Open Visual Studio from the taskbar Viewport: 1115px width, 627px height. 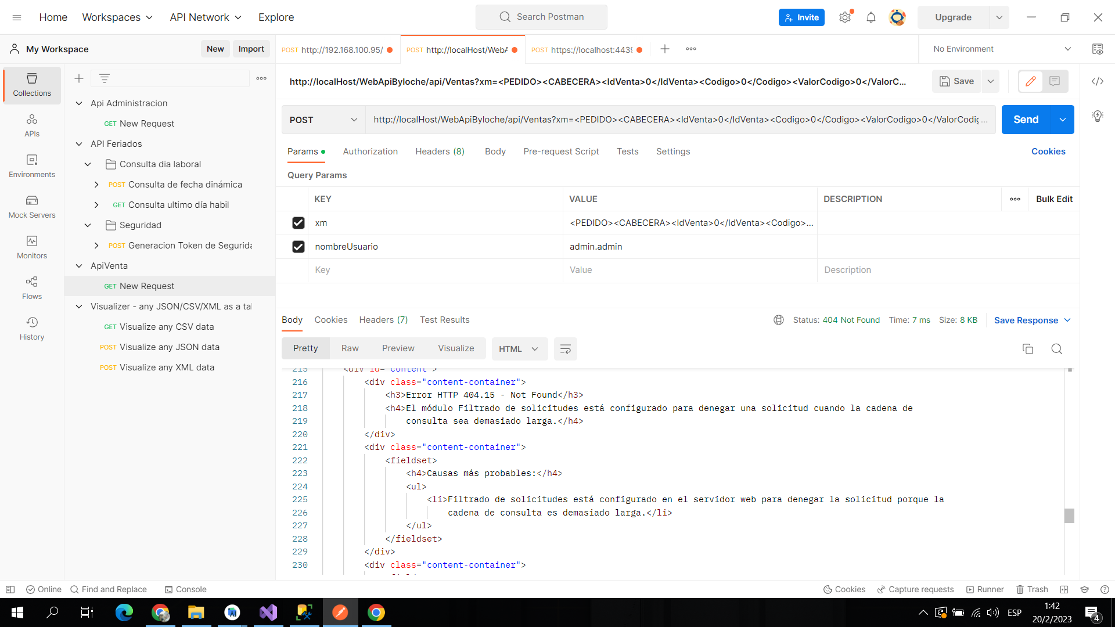(x=268, y=612)
